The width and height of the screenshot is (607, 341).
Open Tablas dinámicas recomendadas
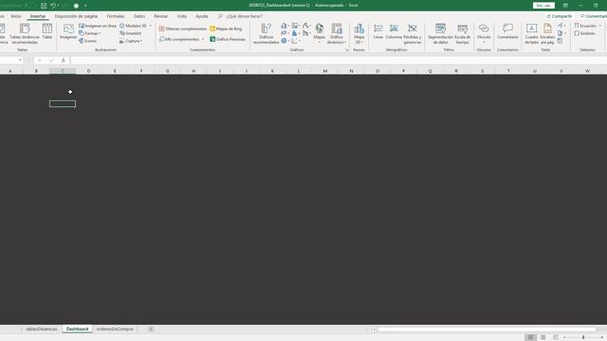click(25, 34)
